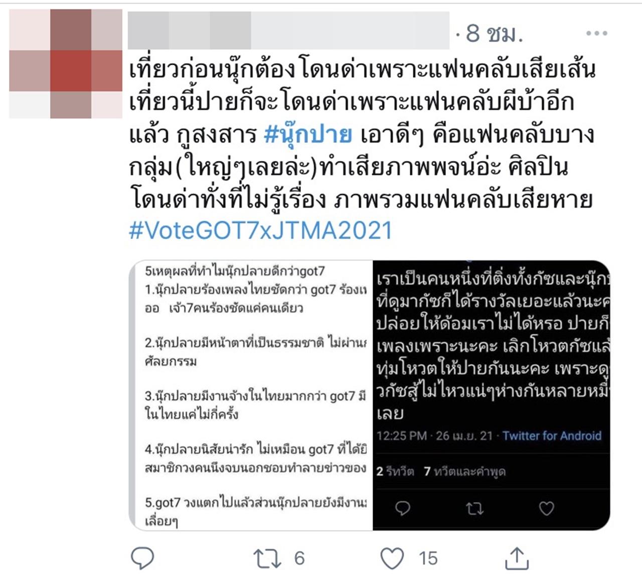Open the #VoteGOT7xJTMA2021 hashtag
The height and width of the screenshot is (581, 642).
[260, 230]
